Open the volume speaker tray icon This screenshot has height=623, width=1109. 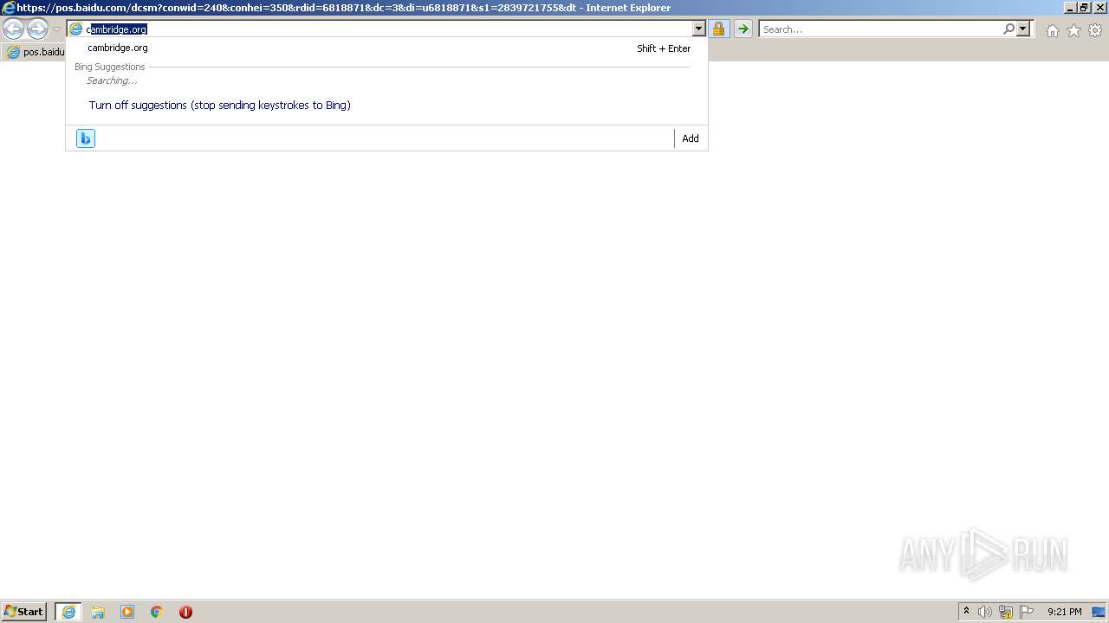[x=985, y=612]
